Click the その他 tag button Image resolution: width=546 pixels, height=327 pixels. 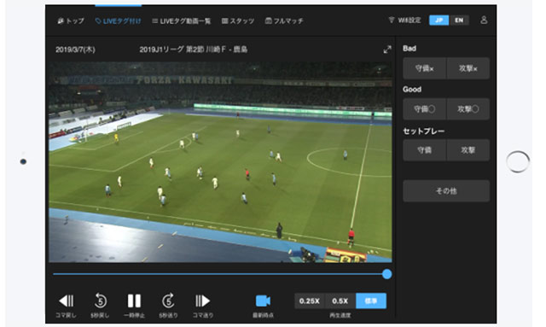pyautogui.click(x=446, y=191)
